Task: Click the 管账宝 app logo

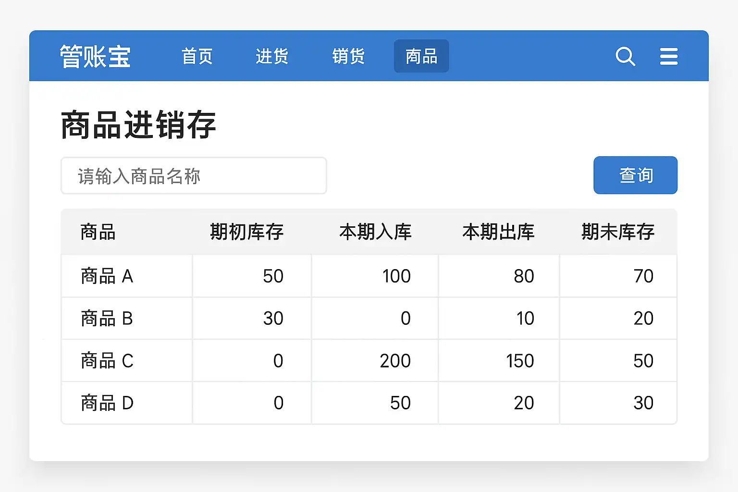Action: click(95, 57)
